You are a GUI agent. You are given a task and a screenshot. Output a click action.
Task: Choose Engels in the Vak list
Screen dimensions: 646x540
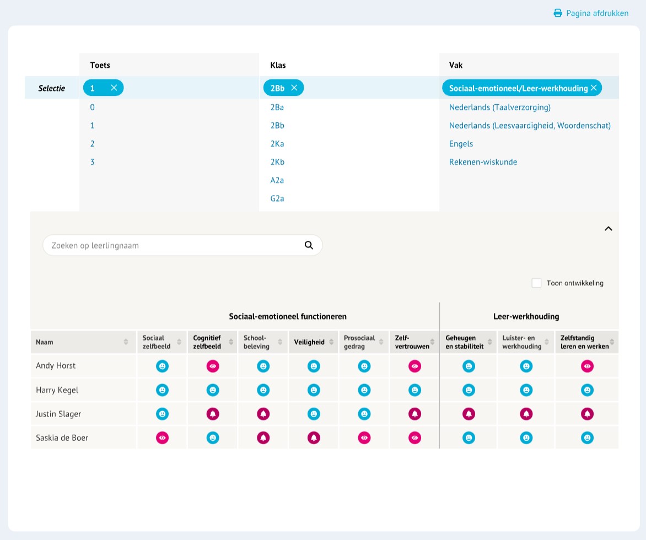(x=461, y=144)
